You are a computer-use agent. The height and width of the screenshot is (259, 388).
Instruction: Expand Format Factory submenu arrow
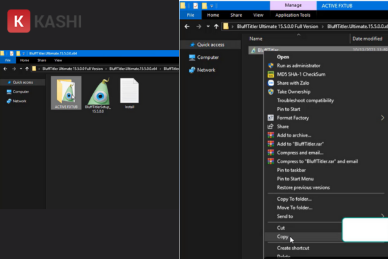[383, 118]
